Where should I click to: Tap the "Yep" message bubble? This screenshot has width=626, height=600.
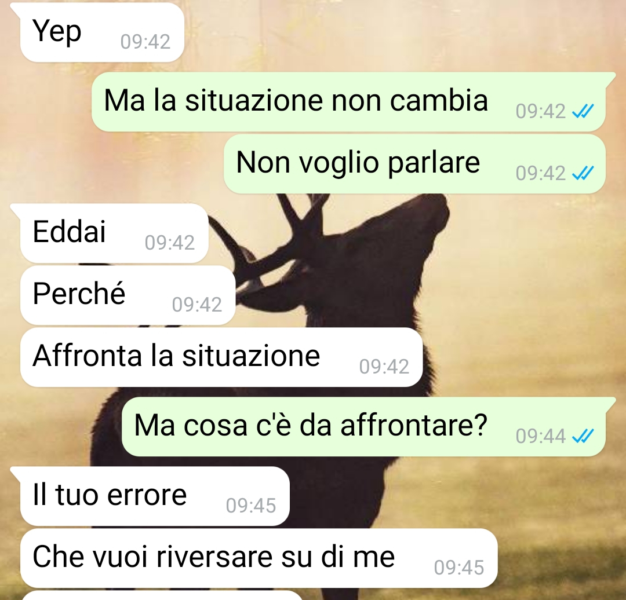[x=102, y=32]
